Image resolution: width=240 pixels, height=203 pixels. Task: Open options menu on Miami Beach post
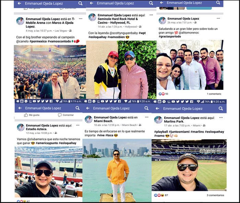pyautogui.click(x=147, y=117)
